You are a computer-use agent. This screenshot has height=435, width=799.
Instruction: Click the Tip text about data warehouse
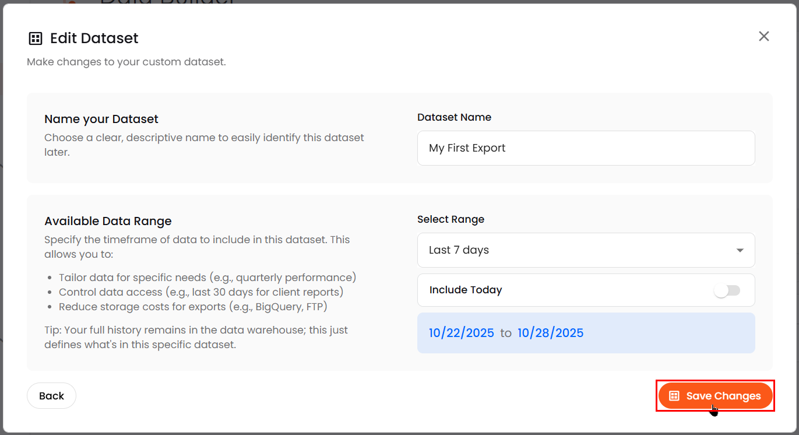(x=196, y=337)
